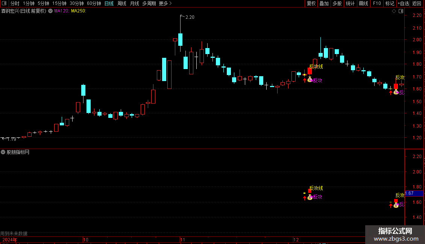Click the tall cyan candle at the 2.20 peak
The image size is (425, 244).
click(180, 39)
